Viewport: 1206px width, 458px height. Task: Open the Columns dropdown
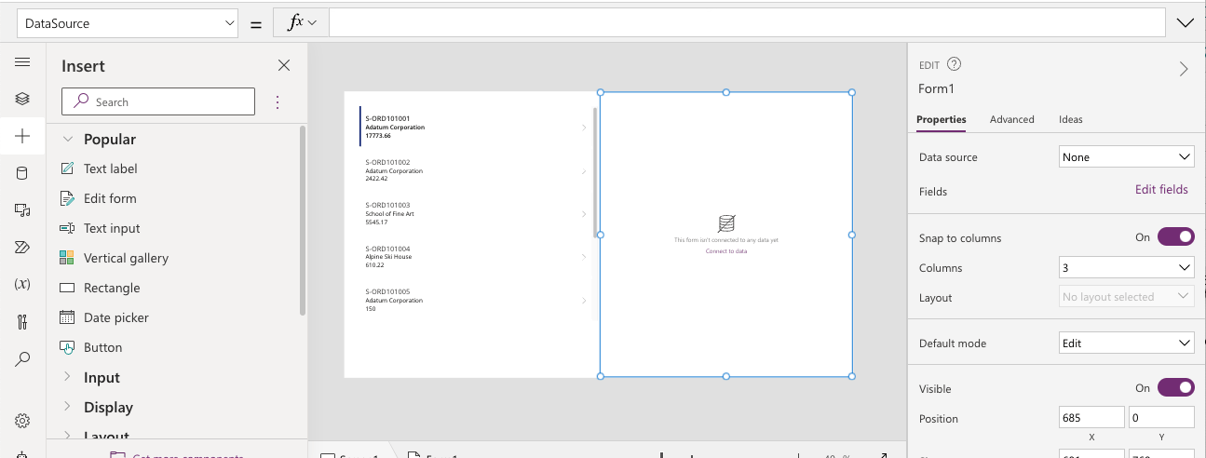click(x=1127, y=268)
